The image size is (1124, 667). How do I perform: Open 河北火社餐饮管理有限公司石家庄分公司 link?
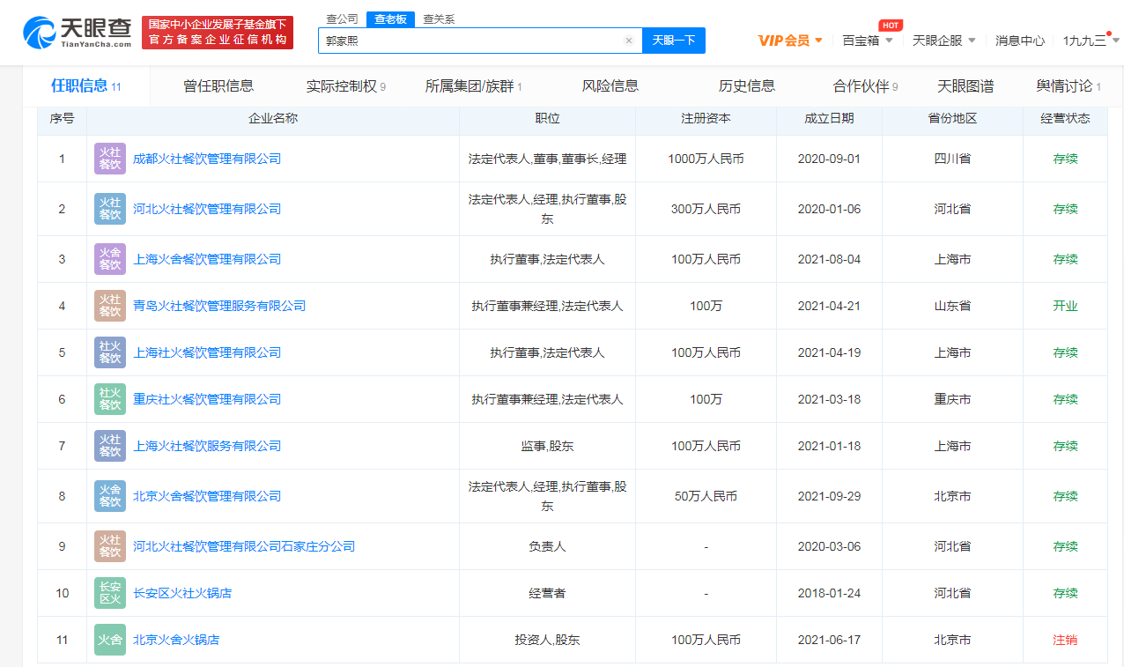tap(244, 546)
